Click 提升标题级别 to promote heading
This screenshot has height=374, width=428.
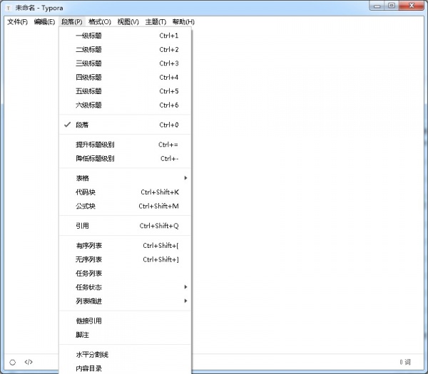click(95, 145)
